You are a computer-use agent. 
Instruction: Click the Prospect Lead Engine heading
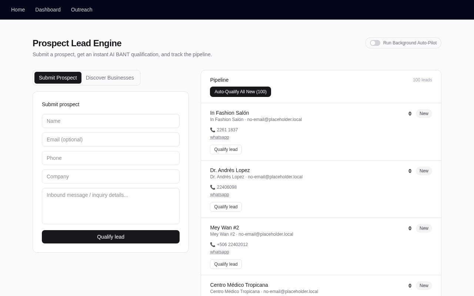tap(77, 43)
